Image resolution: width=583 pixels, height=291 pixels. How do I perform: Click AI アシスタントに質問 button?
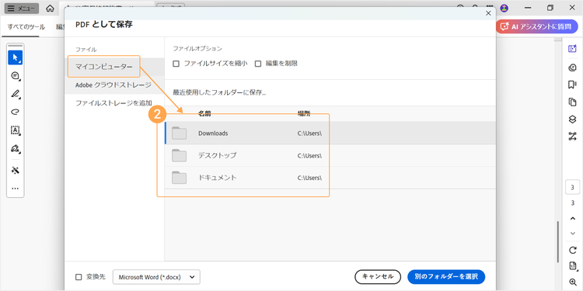coord(536,26)
